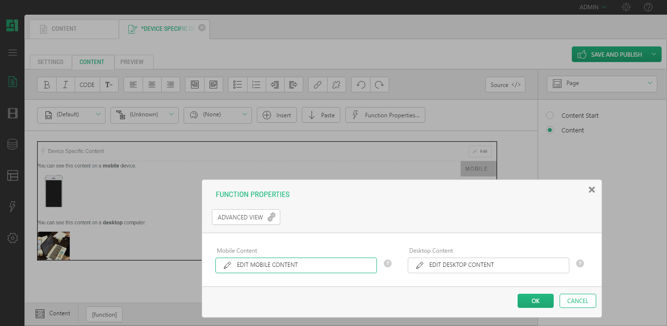Screen dimensions: 667x326
Task: Expand the (Default) block format dropdown
Action: [x=71, y=115]
